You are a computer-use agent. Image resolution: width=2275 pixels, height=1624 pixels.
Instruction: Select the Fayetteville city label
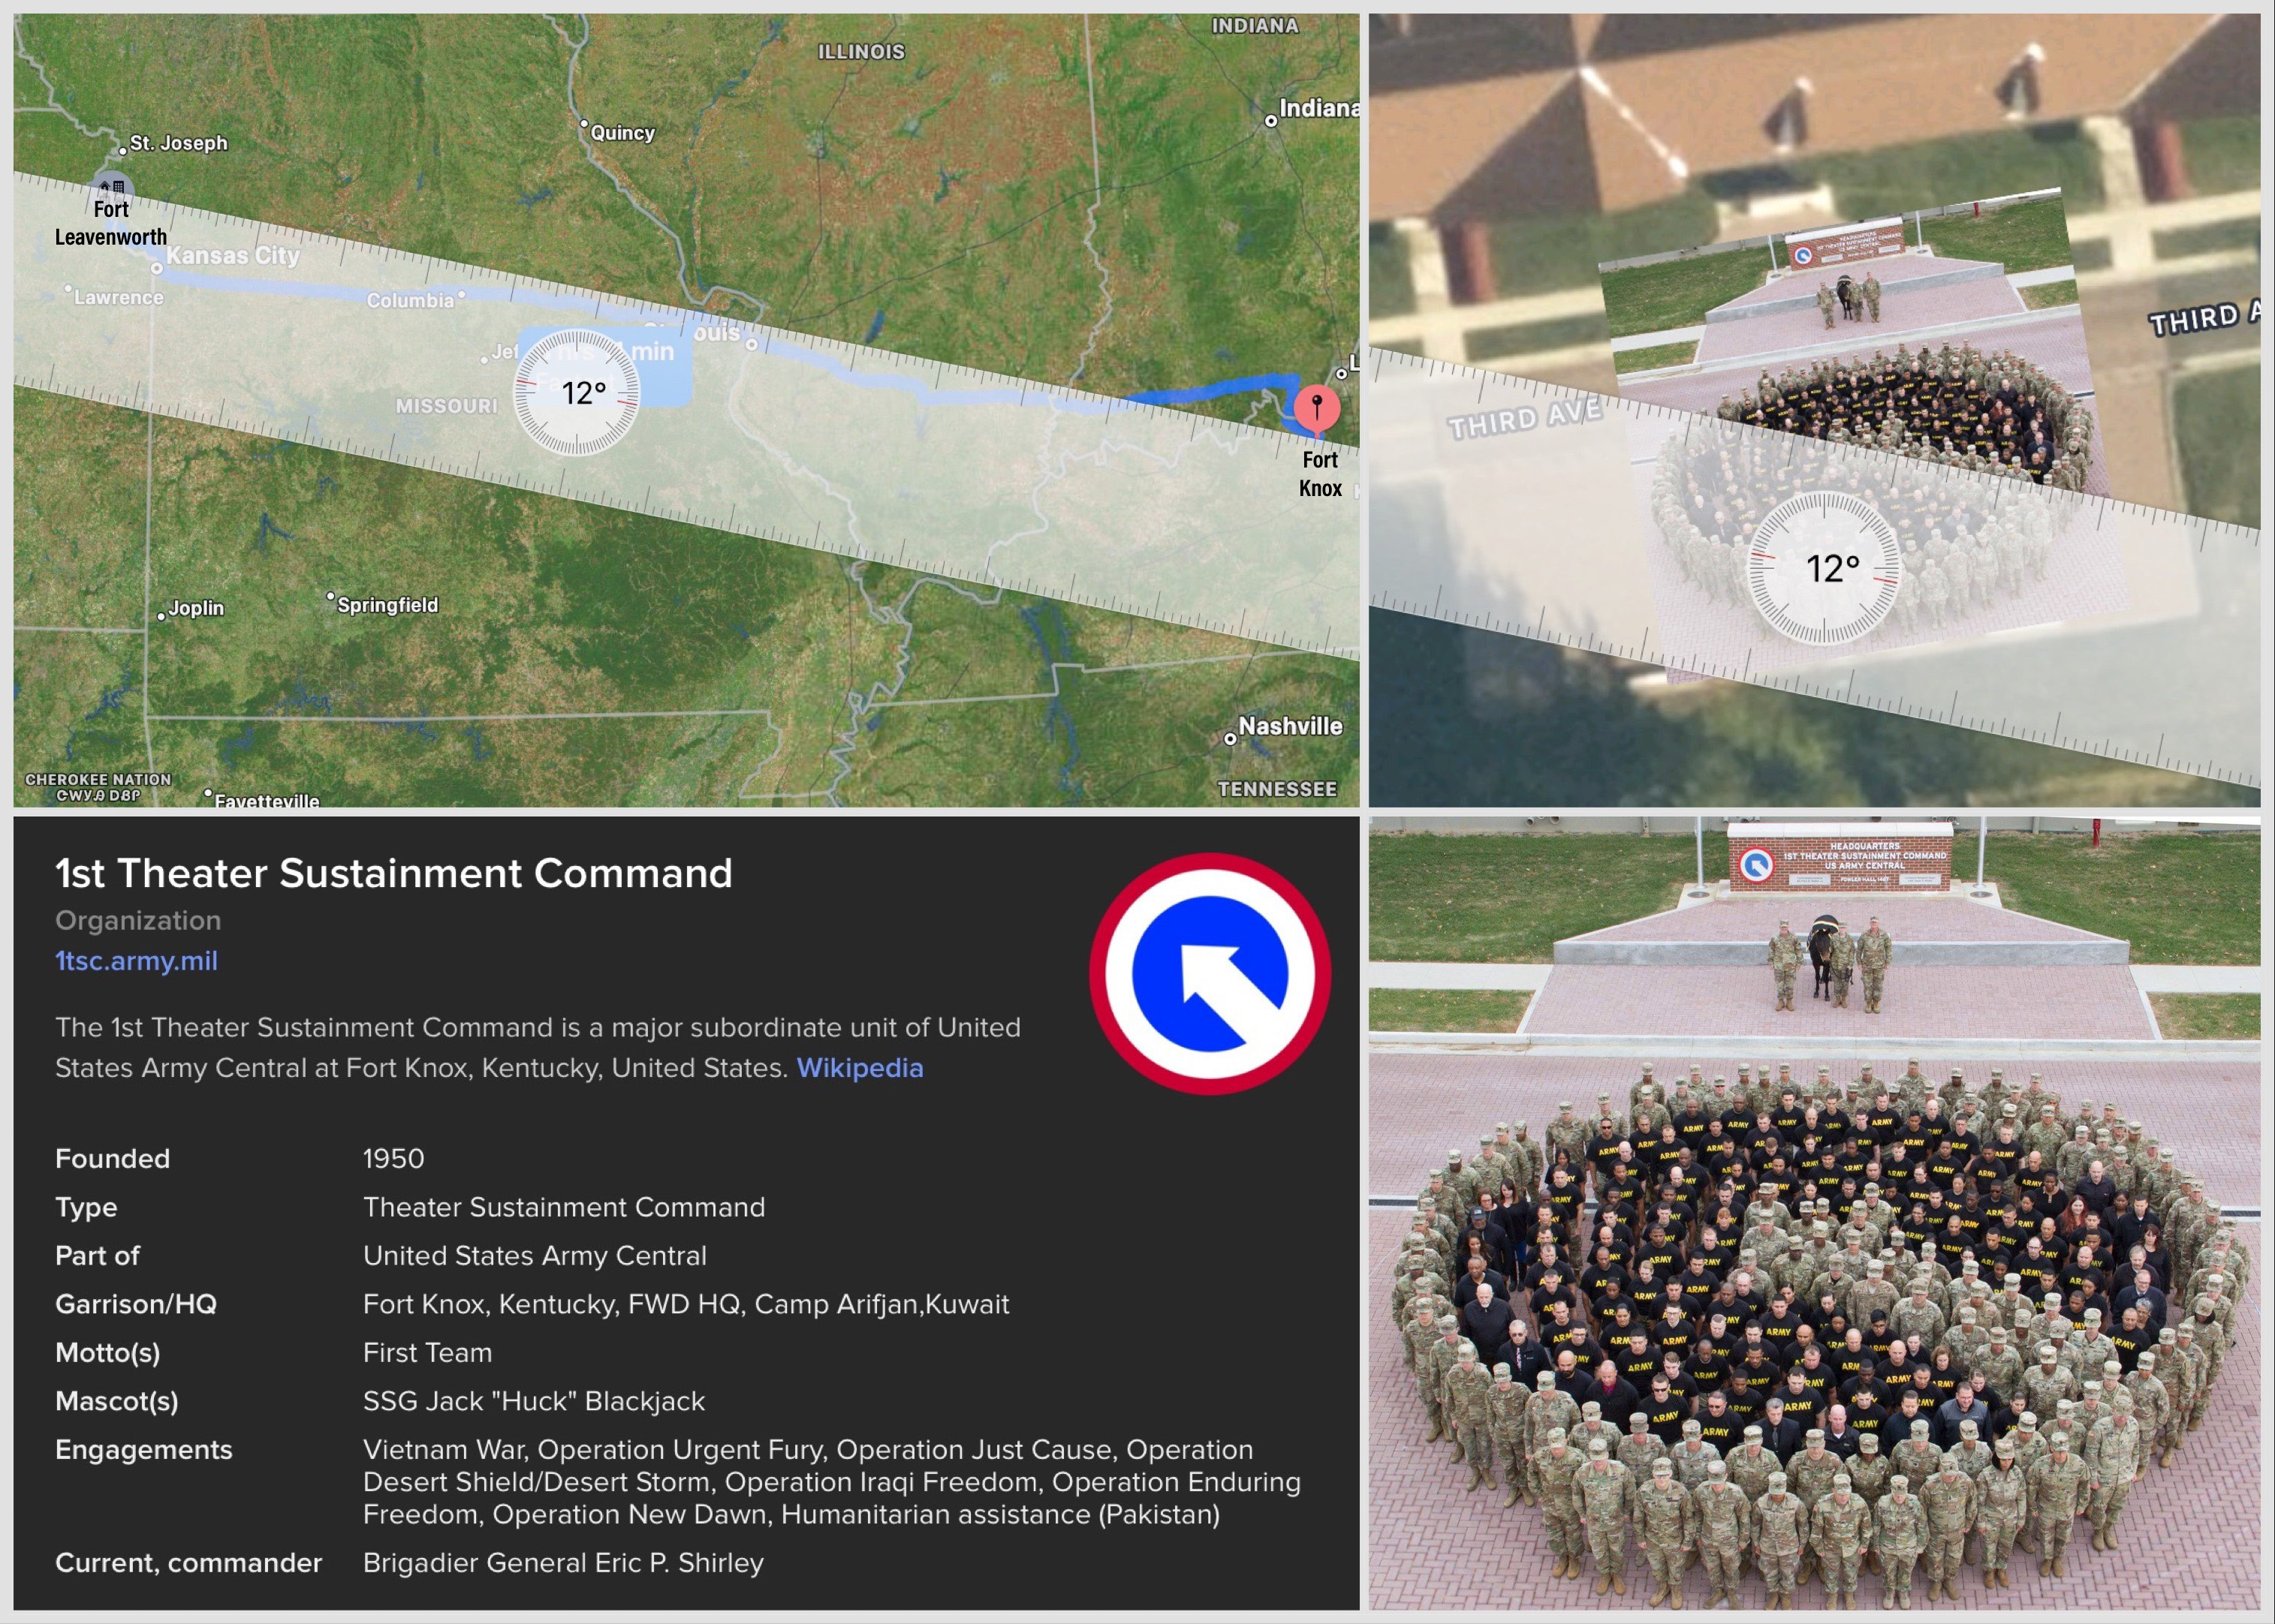point(266,800)
